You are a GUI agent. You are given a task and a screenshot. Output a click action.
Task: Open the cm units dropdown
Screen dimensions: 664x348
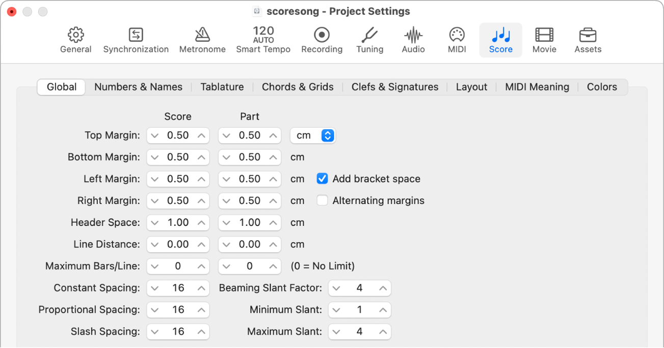[312, 135]
